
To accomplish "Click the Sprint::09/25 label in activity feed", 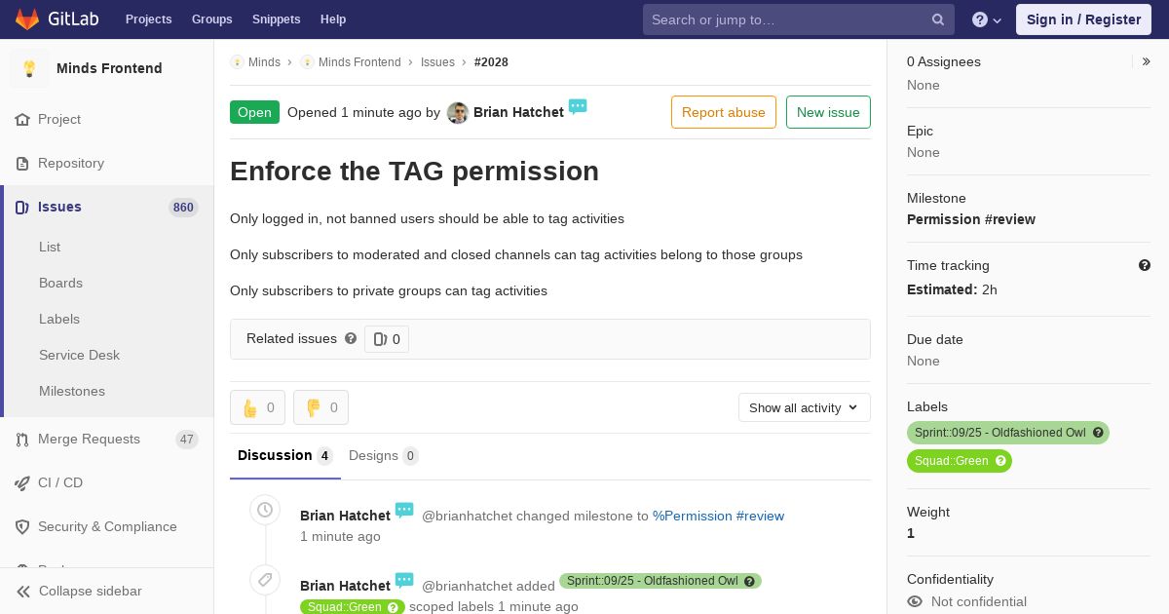I will click(x=660, y=581).
